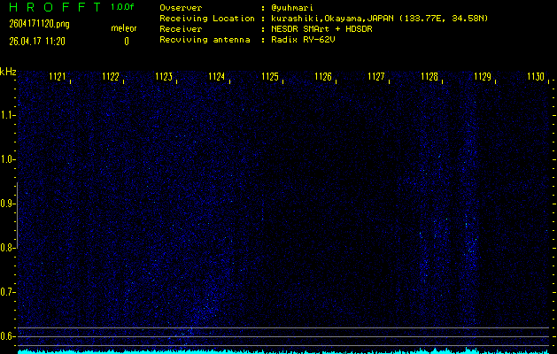The height and width of the screenshot is (354, 557).
Task: Click the observer name @yuhmari
Action: [292, 8]
